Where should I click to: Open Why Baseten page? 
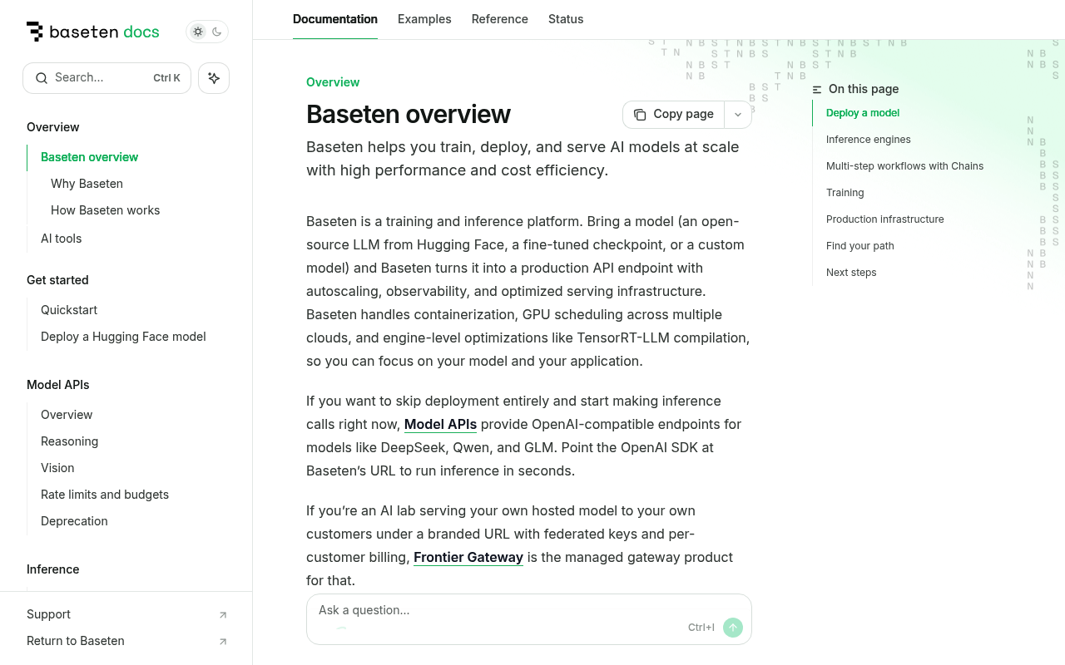click(87, 184)
